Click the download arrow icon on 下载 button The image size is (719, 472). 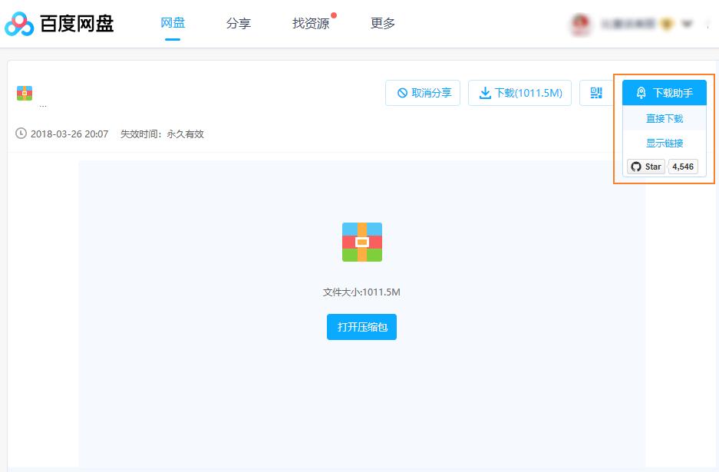tap(485, 93)
